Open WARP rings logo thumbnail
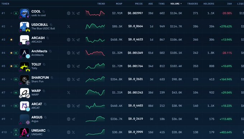Screen dimensions: 244x139 click(x=25, y=93)
